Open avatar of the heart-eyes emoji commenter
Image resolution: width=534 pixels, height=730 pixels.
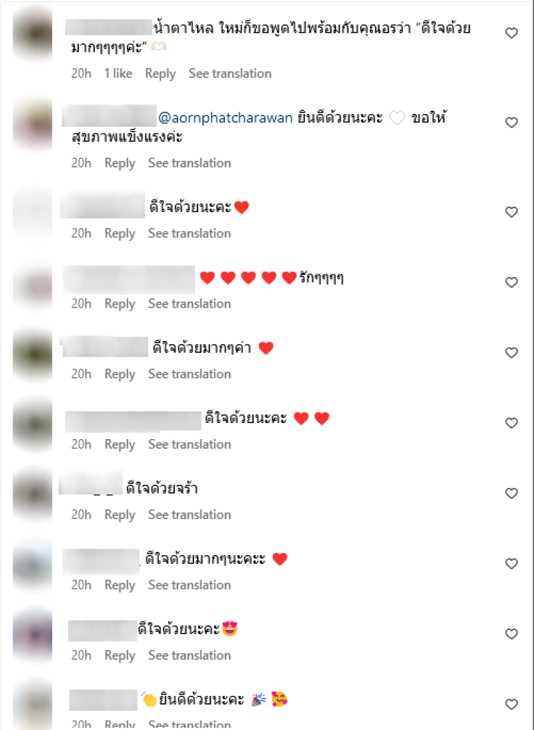pos(33,634)
